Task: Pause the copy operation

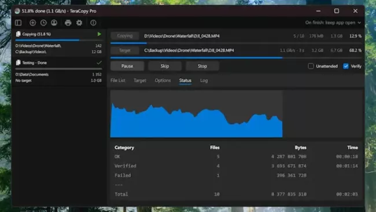Action: pyautogui.click(x=127, y=66)
